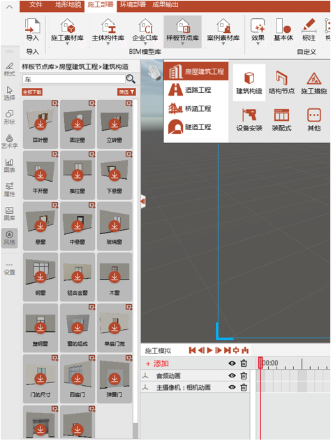Open the 设置 settings sidebar item
The width and height of the screenshot is (331, 441).
click(x=10, y=269)
